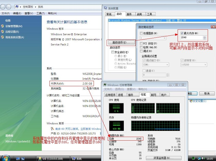Click the network icon in the system tray
Screen dimensions: 216x161
(x=199, y=158)
